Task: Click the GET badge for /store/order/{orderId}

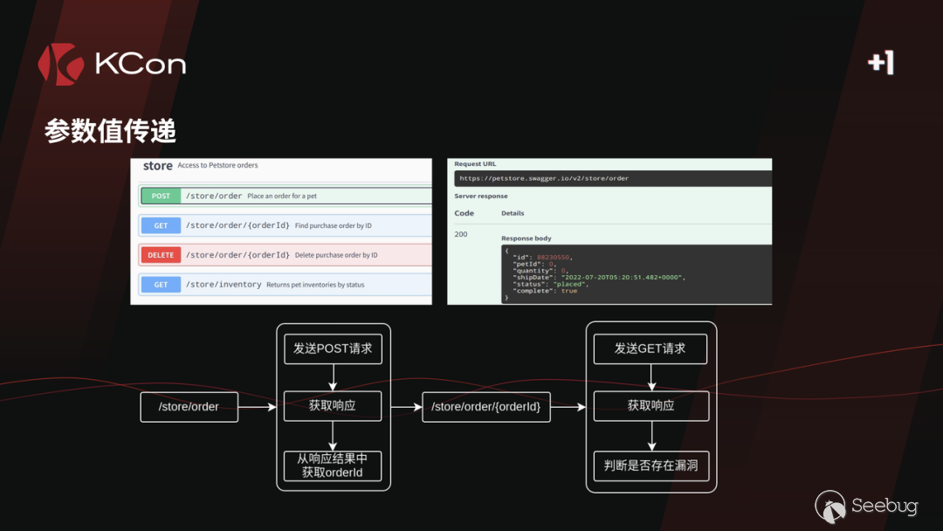Action: point(161,225)
